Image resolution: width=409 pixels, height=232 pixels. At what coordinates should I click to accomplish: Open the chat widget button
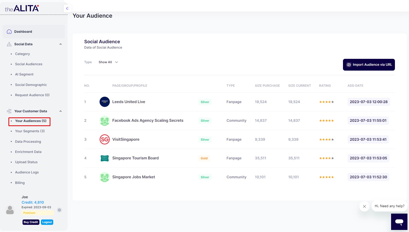399,222
